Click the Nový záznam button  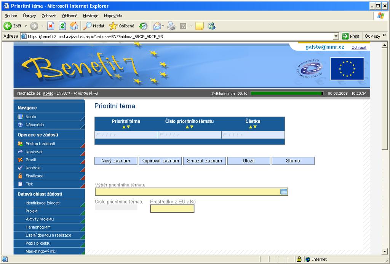[x=116, y=161]
